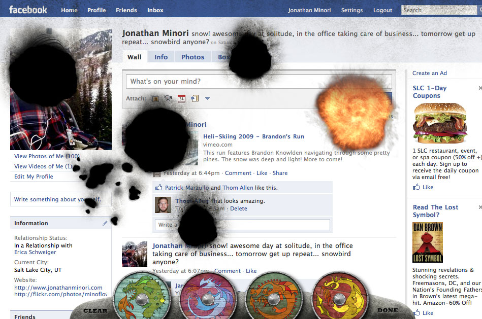This screenshot has height=319, width=482.
Task: Close the SLC 1-Day Coupons ad
Action: pyautogui.click(x=480, y=88)
